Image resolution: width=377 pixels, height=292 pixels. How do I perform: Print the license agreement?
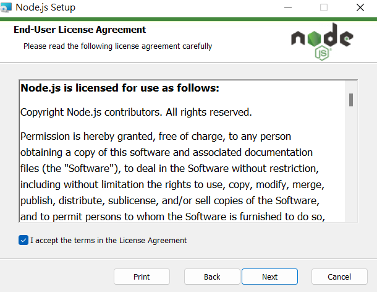point(142,277)
